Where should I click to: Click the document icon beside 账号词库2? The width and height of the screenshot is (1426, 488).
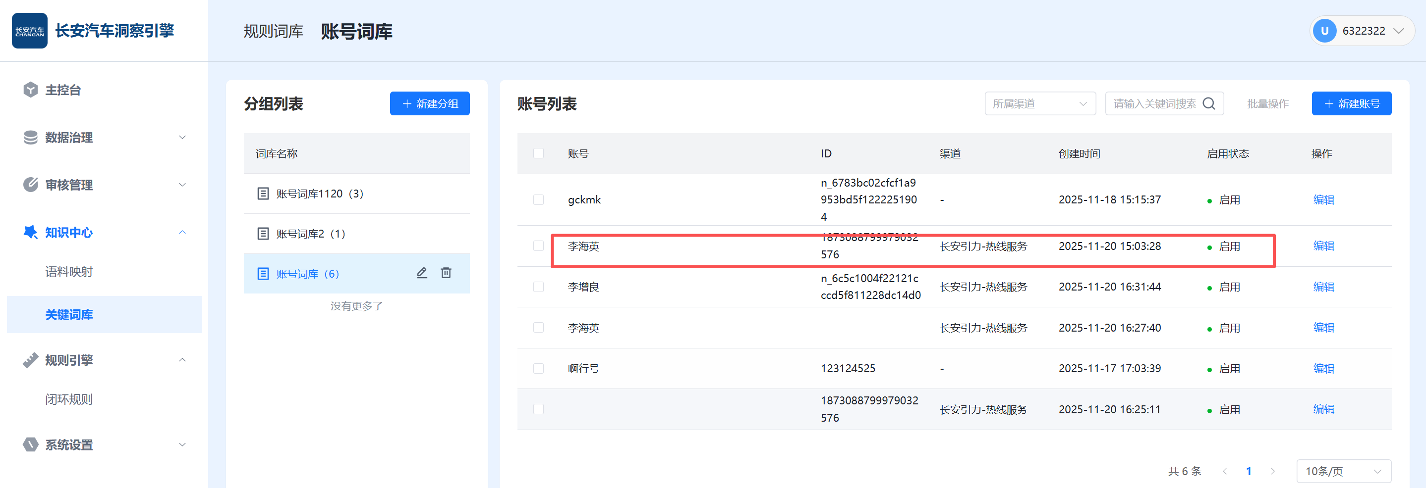click(x=263, y=234)
